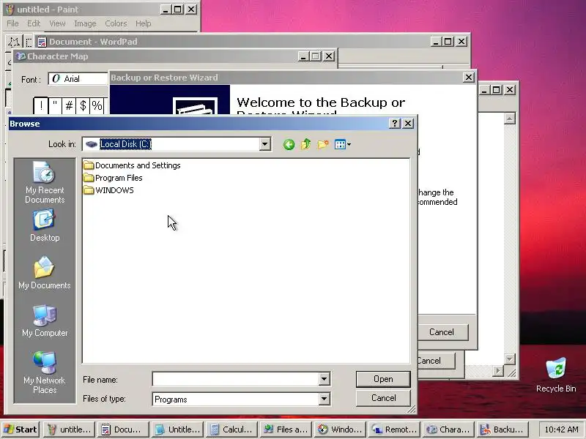This screenshot has height=439, width=586.
Task: Expand the File name dropdown arrow
Action: (x=324, y=379)
